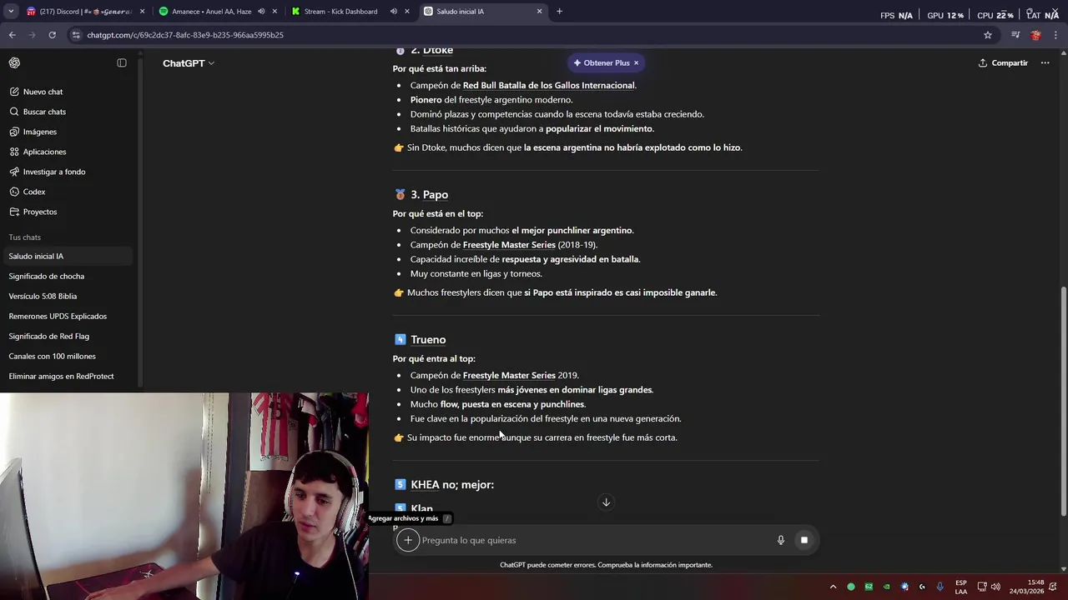This screenshot has width=1068, height=600.
Task: Click the Compartir share button
Action: pos(1003,62)
